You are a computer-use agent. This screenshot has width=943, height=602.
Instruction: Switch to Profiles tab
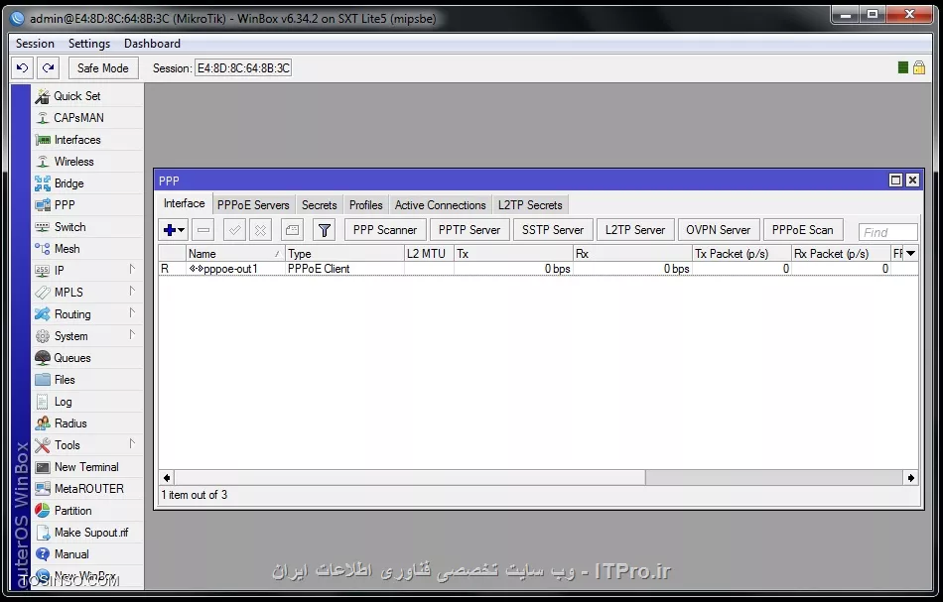click(x=365, y=205)
